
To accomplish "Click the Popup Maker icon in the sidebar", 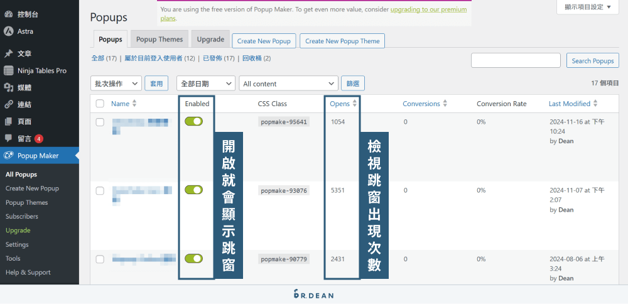I will click(x=8, y=155).
